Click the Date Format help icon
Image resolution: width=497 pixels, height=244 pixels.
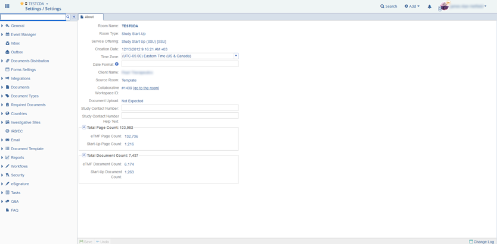117,64
